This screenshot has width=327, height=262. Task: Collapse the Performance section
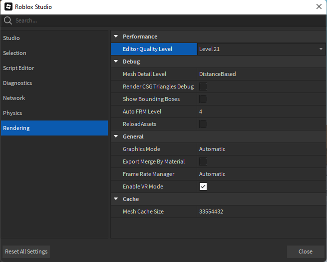pos(116,36)
